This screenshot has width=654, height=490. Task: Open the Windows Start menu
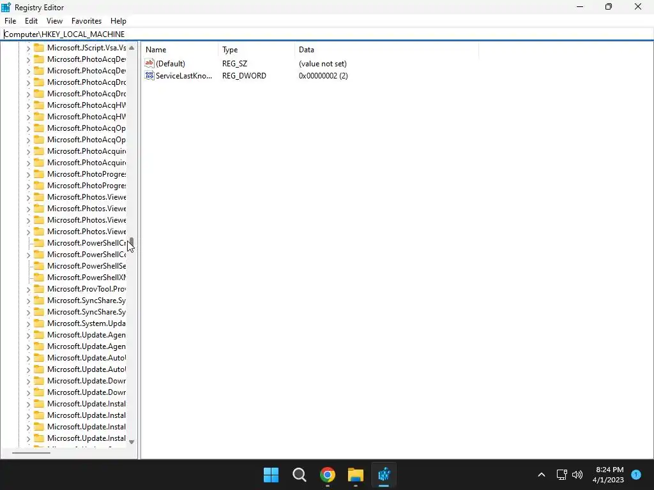click(x=271, y=475)
